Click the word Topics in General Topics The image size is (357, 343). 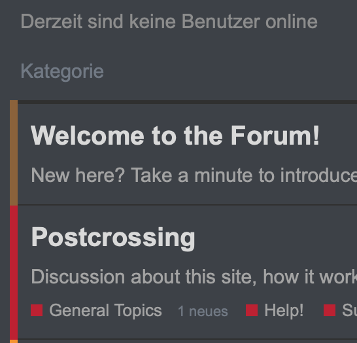pyautogui.click(x=138, y=310)
